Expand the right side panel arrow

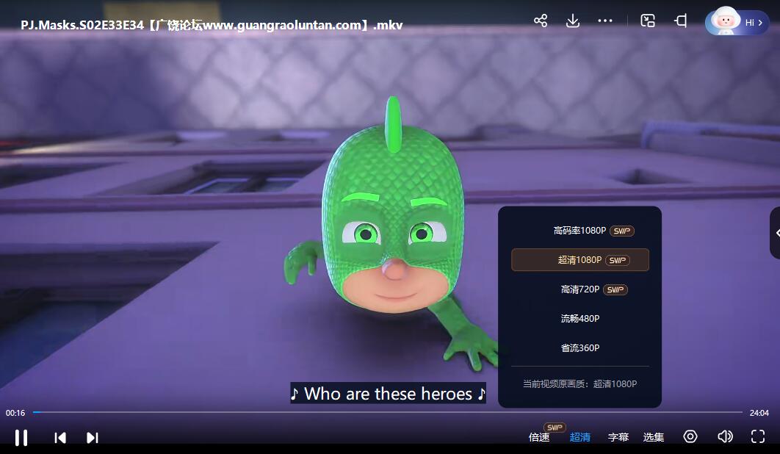tap(776, 233)
